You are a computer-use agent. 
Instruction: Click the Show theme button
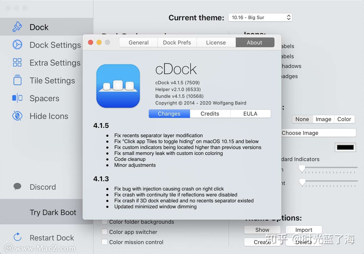(x=262, y=230)
